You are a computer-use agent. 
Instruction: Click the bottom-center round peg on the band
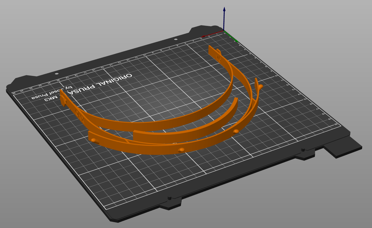[181, 150]
